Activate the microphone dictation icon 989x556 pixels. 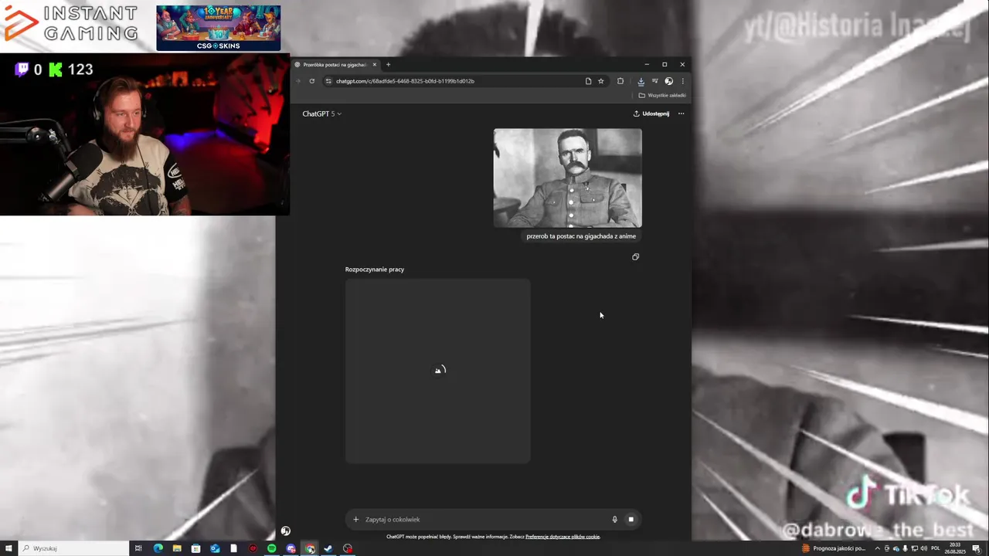click(x=615, y=520)
